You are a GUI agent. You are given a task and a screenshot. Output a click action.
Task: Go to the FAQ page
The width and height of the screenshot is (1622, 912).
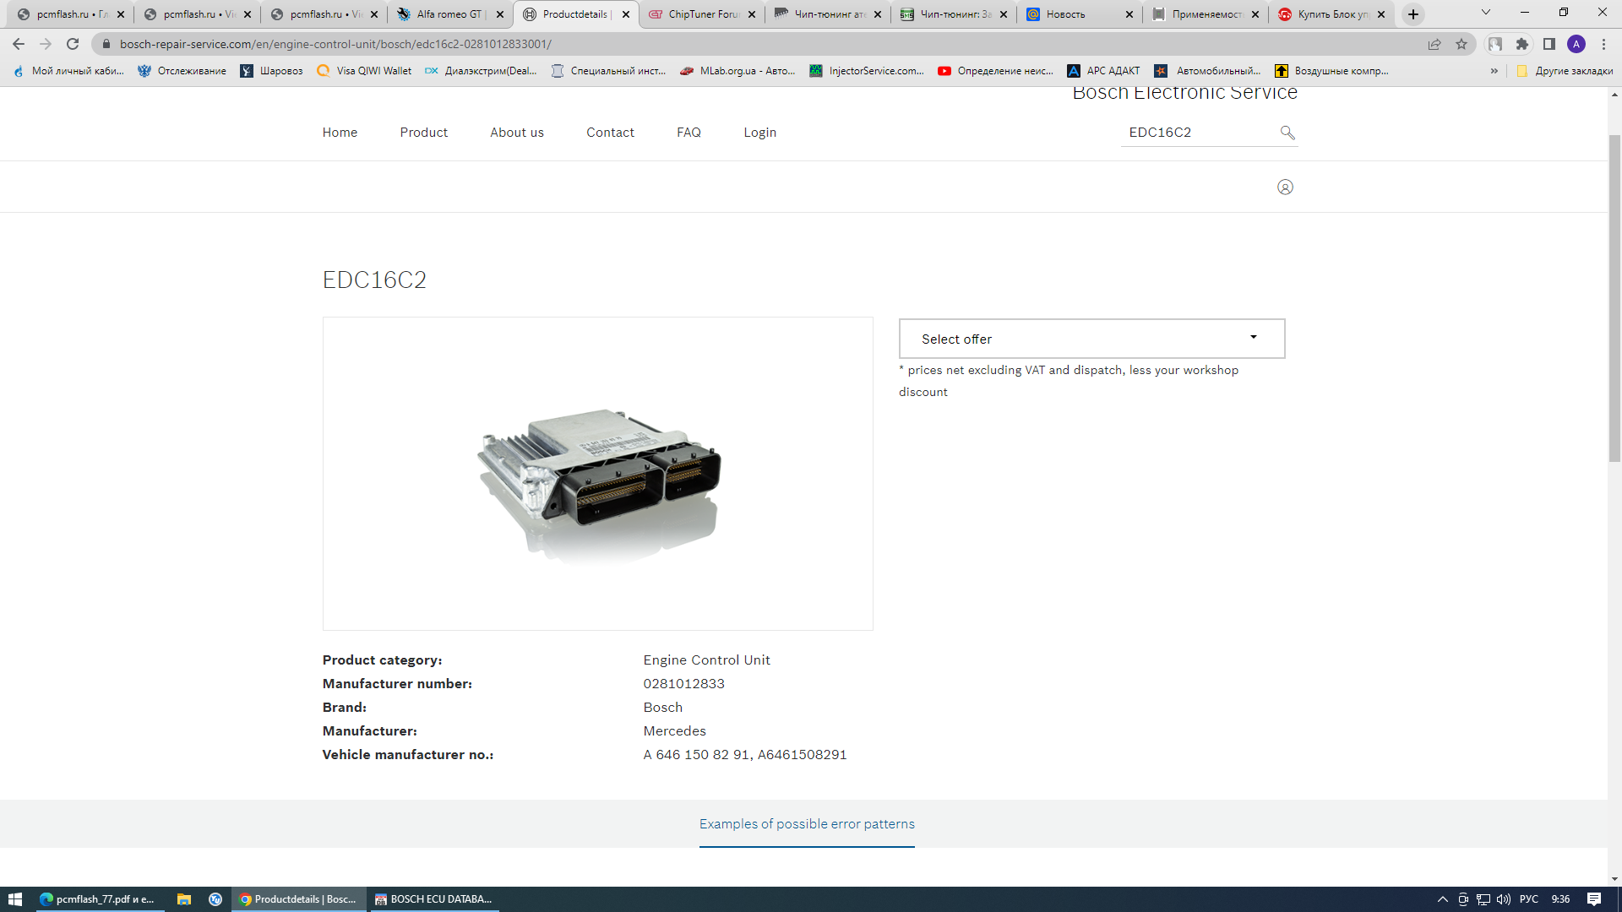(x=689, y=133)
